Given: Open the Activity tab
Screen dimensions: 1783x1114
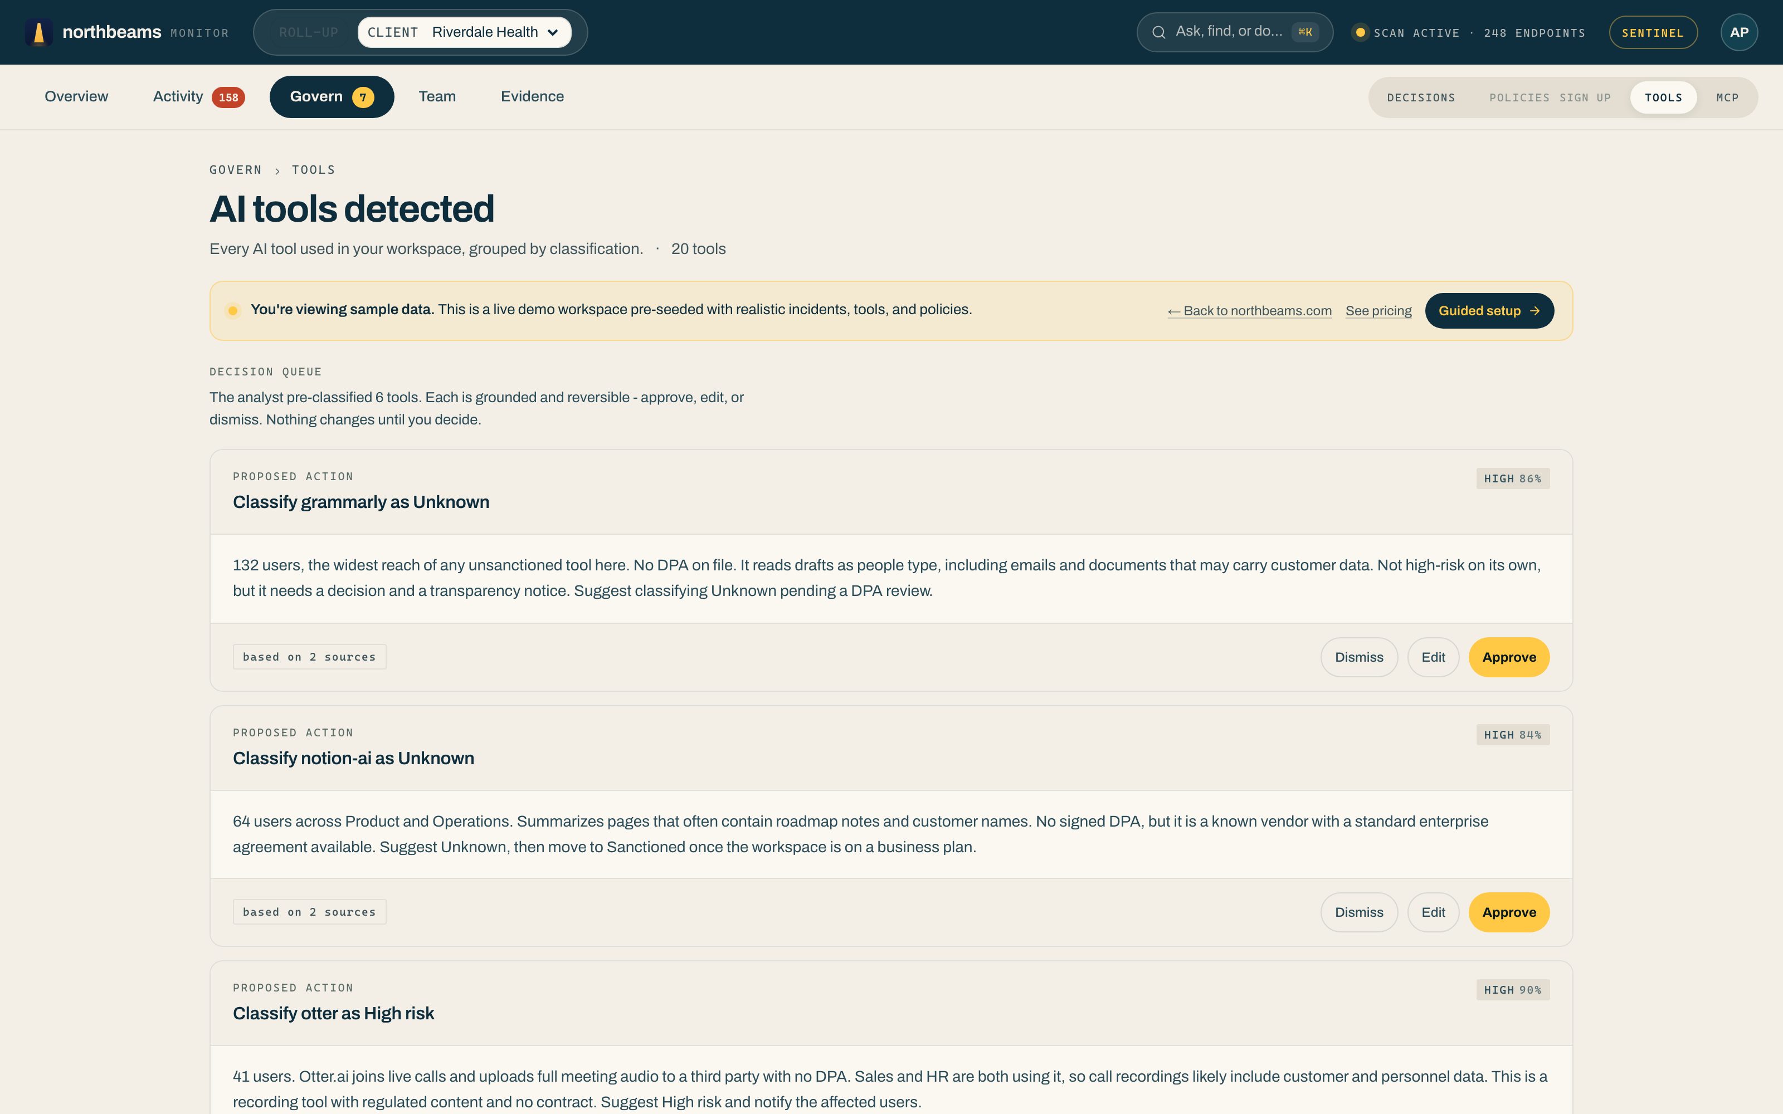Looking at the screenshot, I should 198,96.
